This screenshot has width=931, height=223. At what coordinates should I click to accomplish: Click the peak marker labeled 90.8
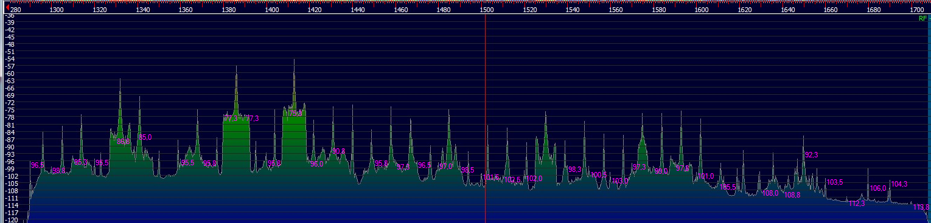(338, 151)
